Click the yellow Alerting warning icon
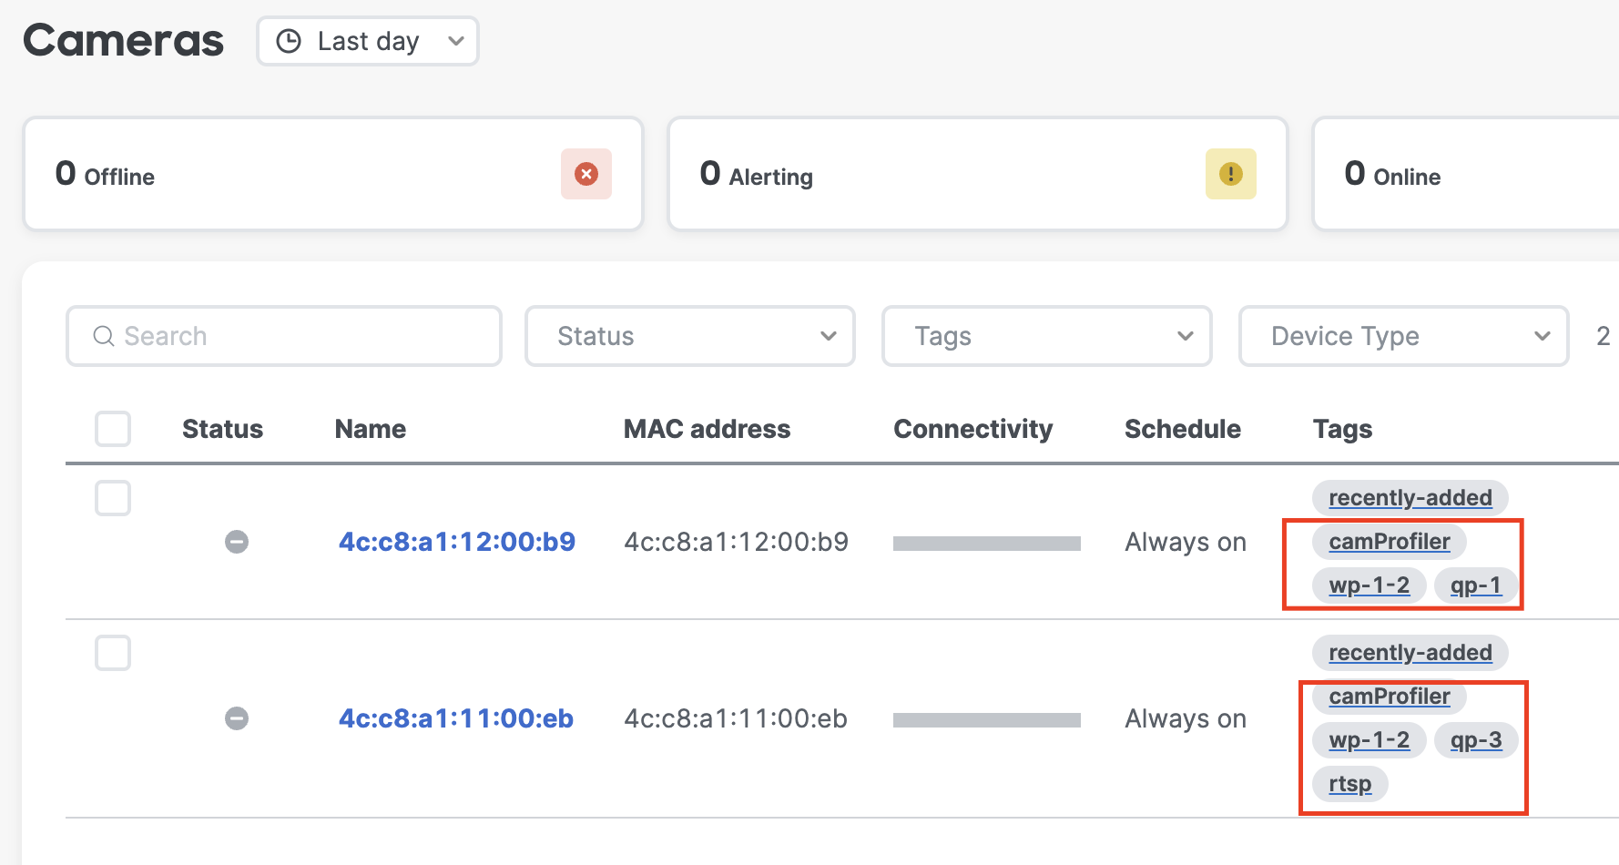The width and height of the screenshot is (1619, 865). tap(1230, 174)
